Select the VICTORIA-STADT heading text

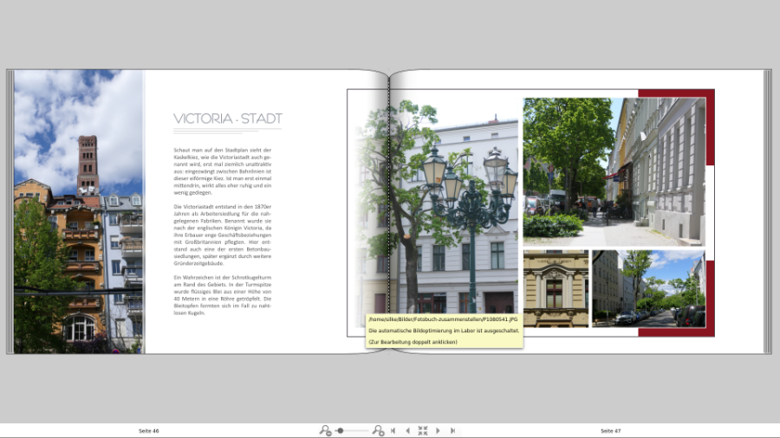click(227, 119)
